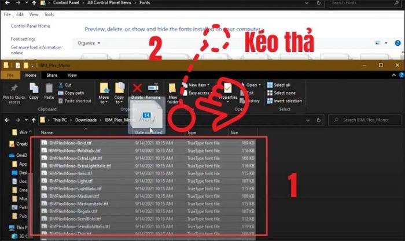This screenshot has width=405, height=241.
Task: Go up one folder in Explorer
Action: [x=34, y=120]
